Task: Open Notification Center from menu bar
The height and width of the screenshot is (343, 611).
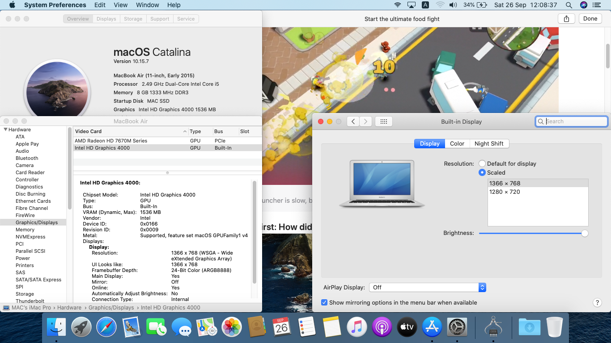Action: (x=597, y=5)
